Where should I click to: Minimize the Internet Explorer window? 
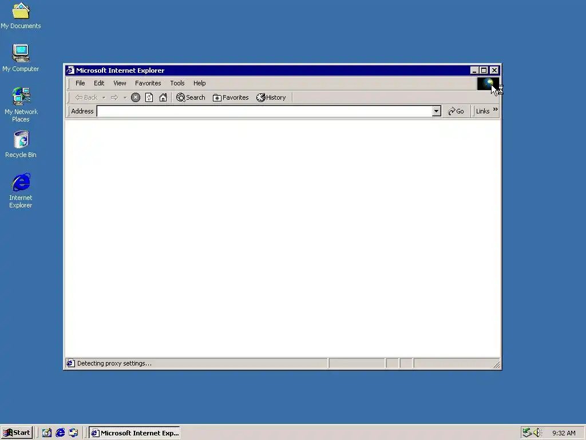click(x=474, y=70)
